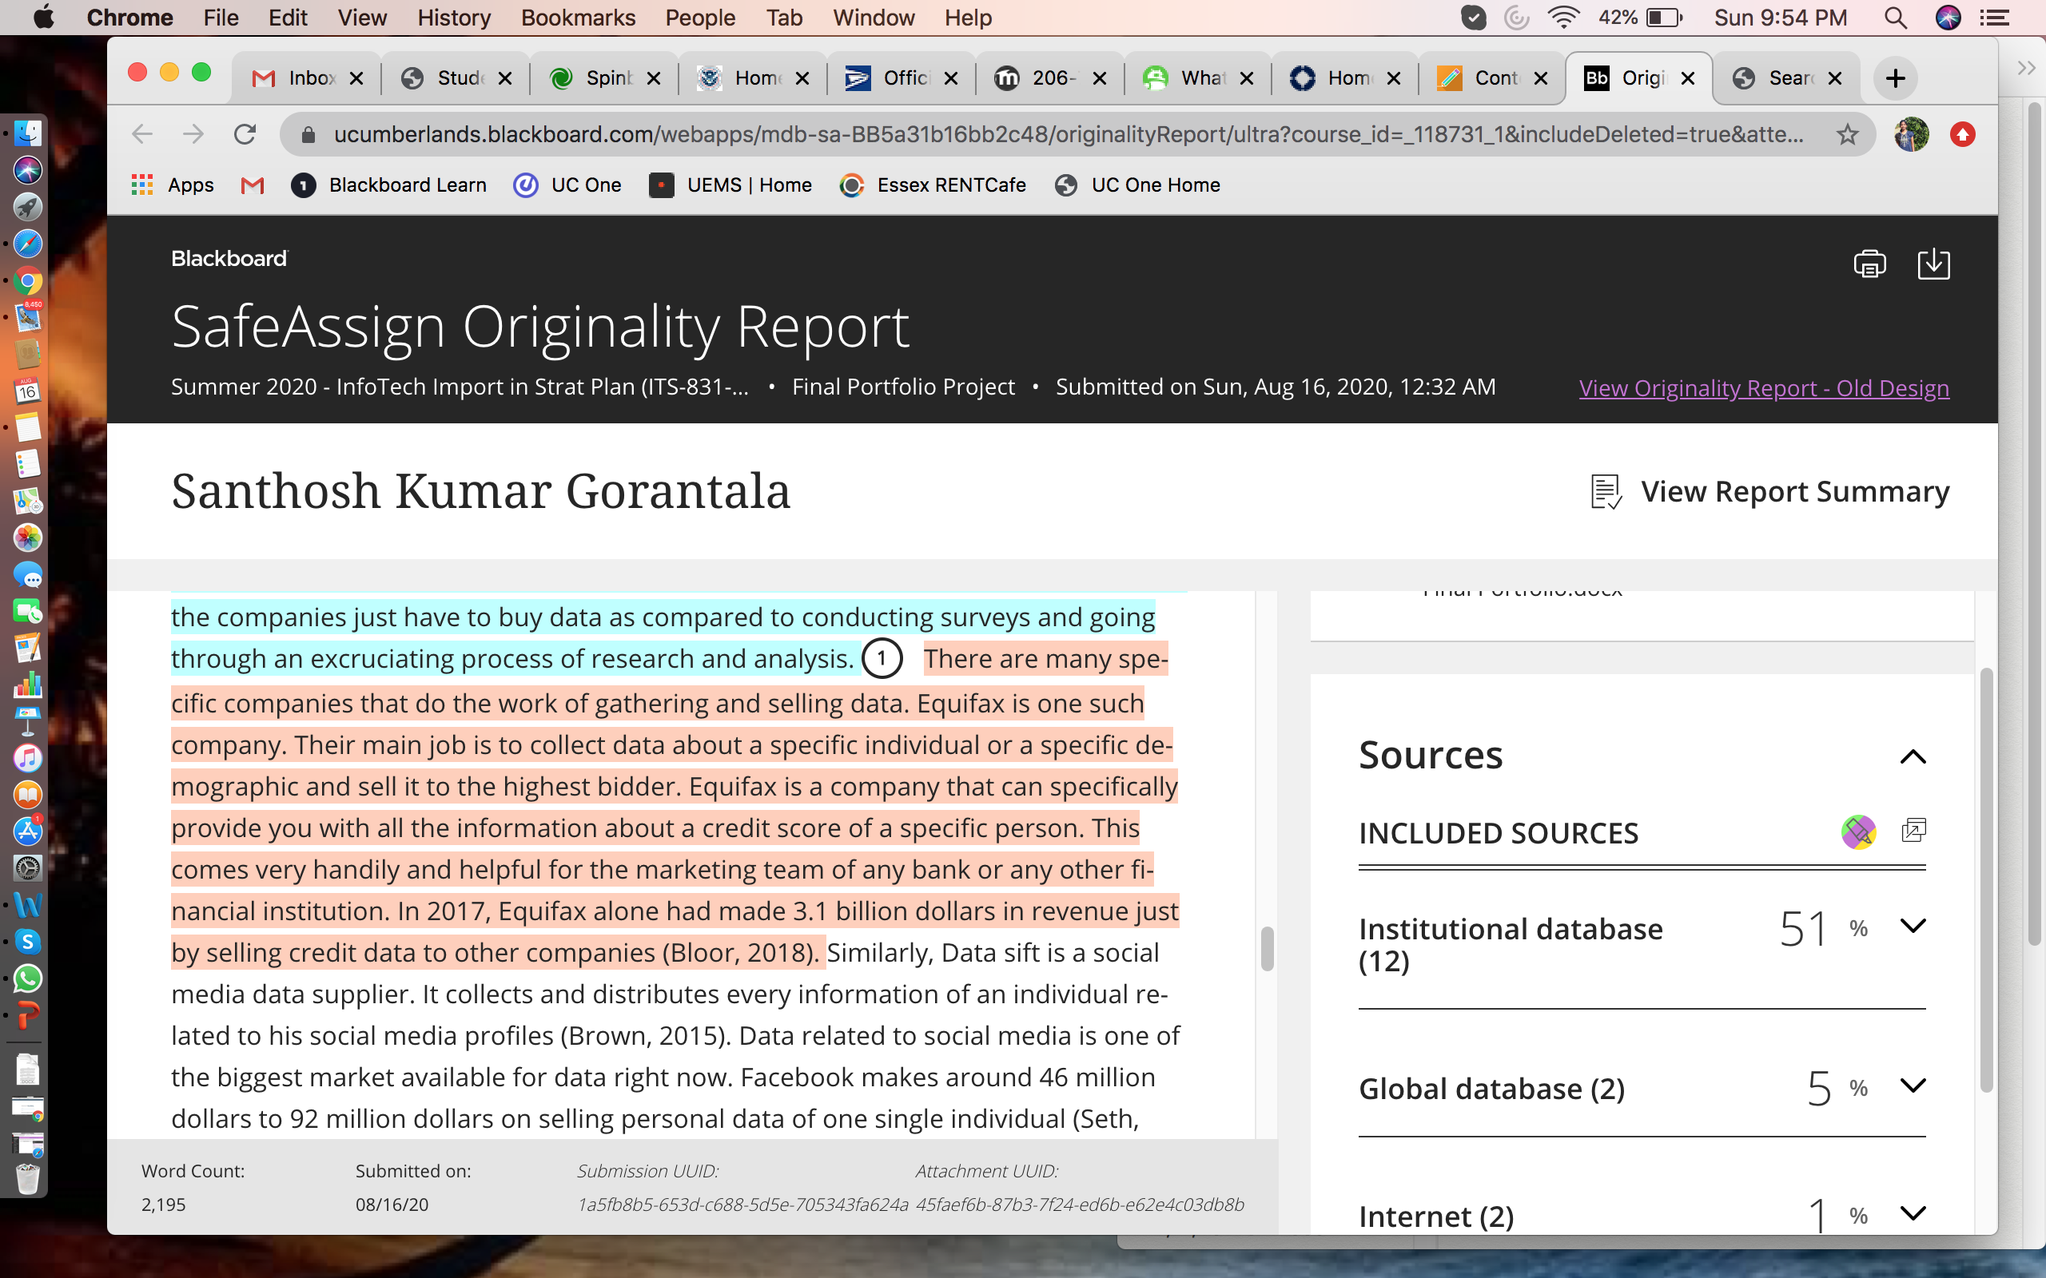Open the UC One Home bookmark

tap(1138, 185)
